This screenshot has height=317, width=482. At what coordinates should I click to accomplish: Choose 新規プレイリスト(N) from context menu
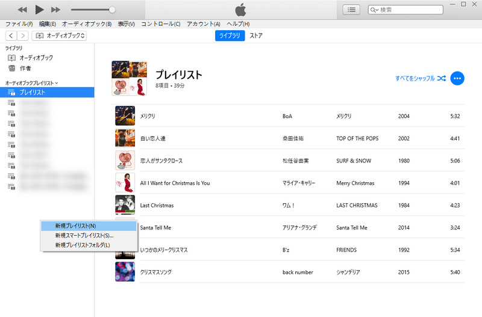(x=89, y=226)
